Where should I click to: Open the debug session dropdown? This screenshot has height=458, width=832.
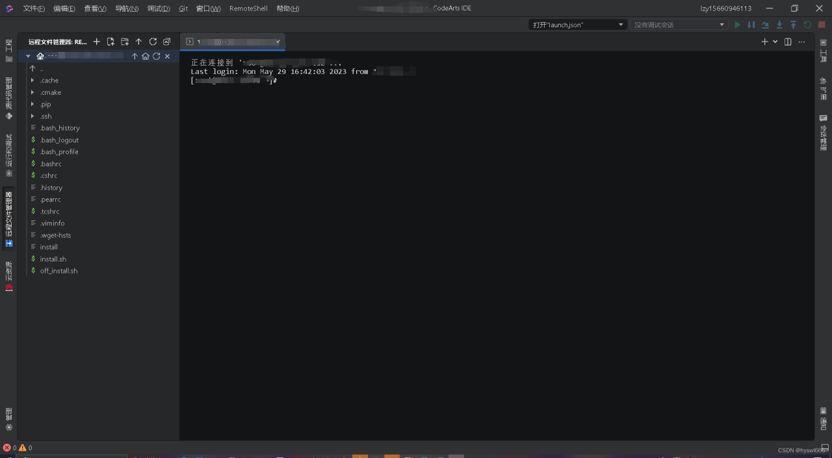click(x=679, y=25)
